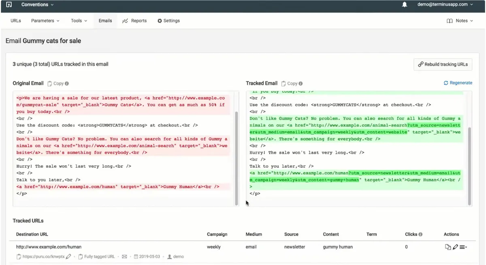Open the actions list dropdown in the Actions column
Image resolution: width=486 pixels, height=265 pixels.
coord(463,247)
